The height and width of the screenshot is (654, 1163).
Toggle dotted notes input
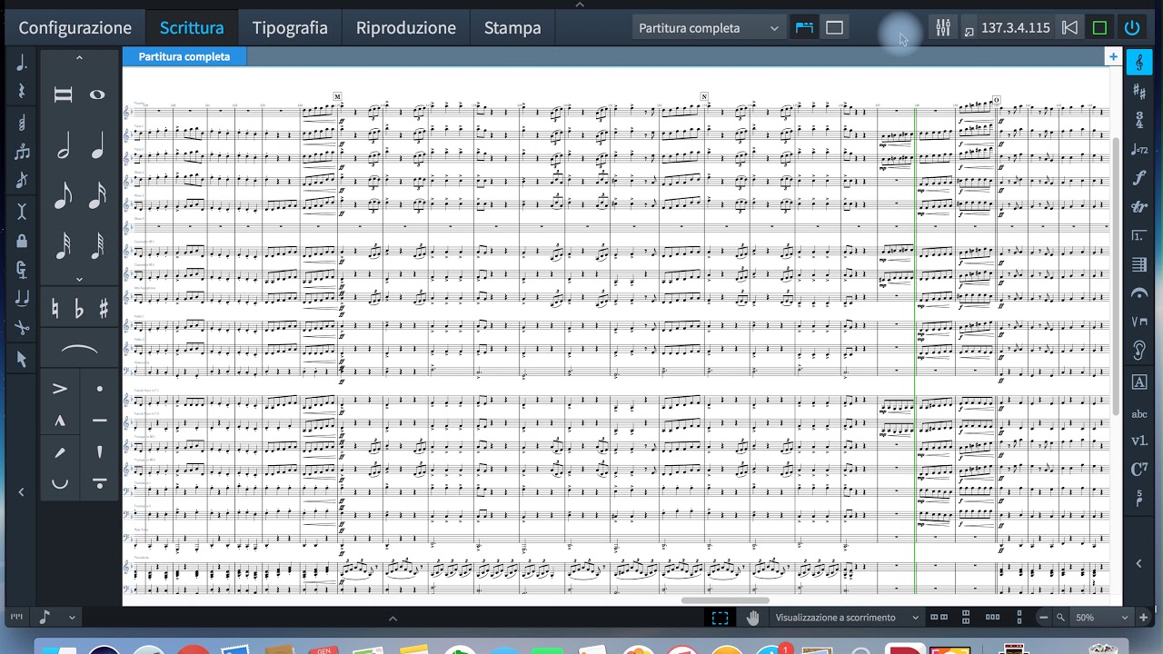tap(22, 63)
